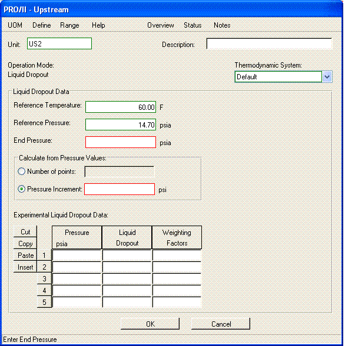
Task: Click the OK button
Action: [150, 324]
